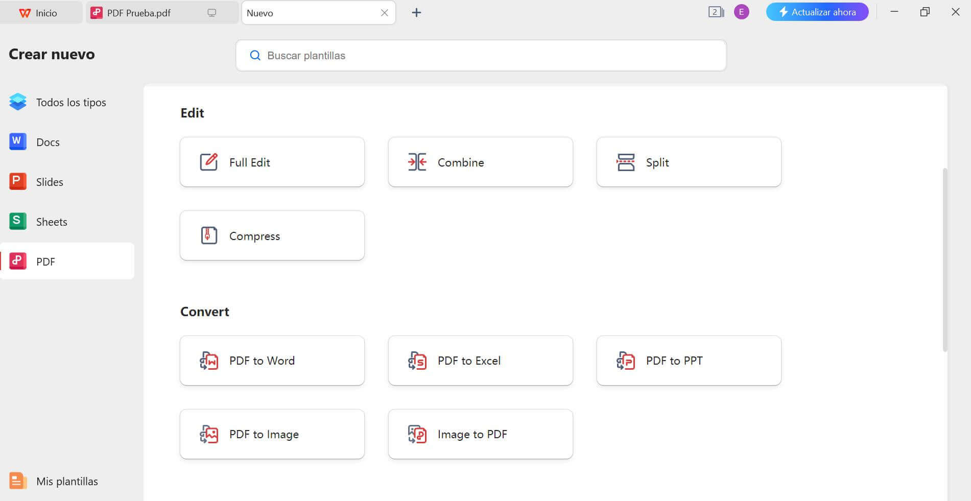Open Mis plantillas section
The height and width of the screenshot is (501, 971).
(66, 481)
